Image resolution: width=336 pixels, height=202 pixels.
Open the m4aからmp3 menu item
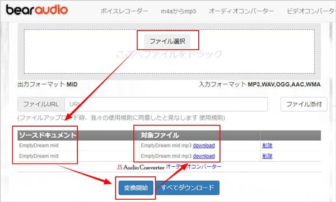pos(179,11)
